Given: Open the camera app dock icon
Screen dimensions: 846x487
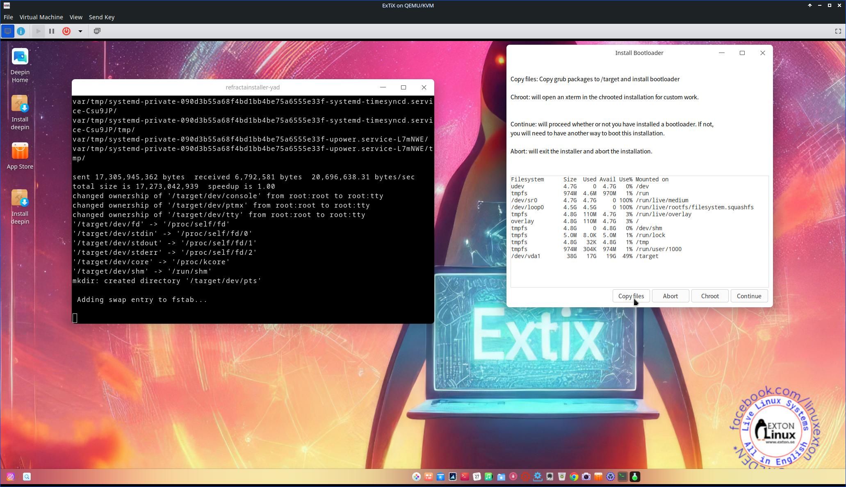Looking at the screenshot, I should coord(586,477).
